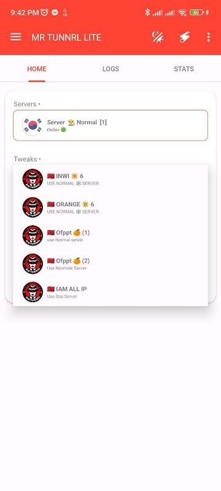Tap the dark mode theme icon
221x491 pixels.
[157, 37]
